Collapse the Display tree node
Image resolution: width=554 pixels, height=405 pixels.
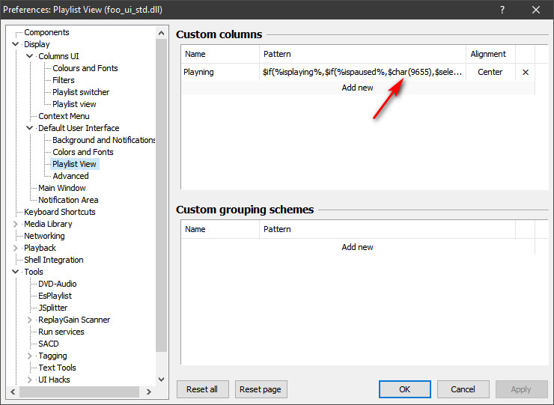(x=16, y=44)
